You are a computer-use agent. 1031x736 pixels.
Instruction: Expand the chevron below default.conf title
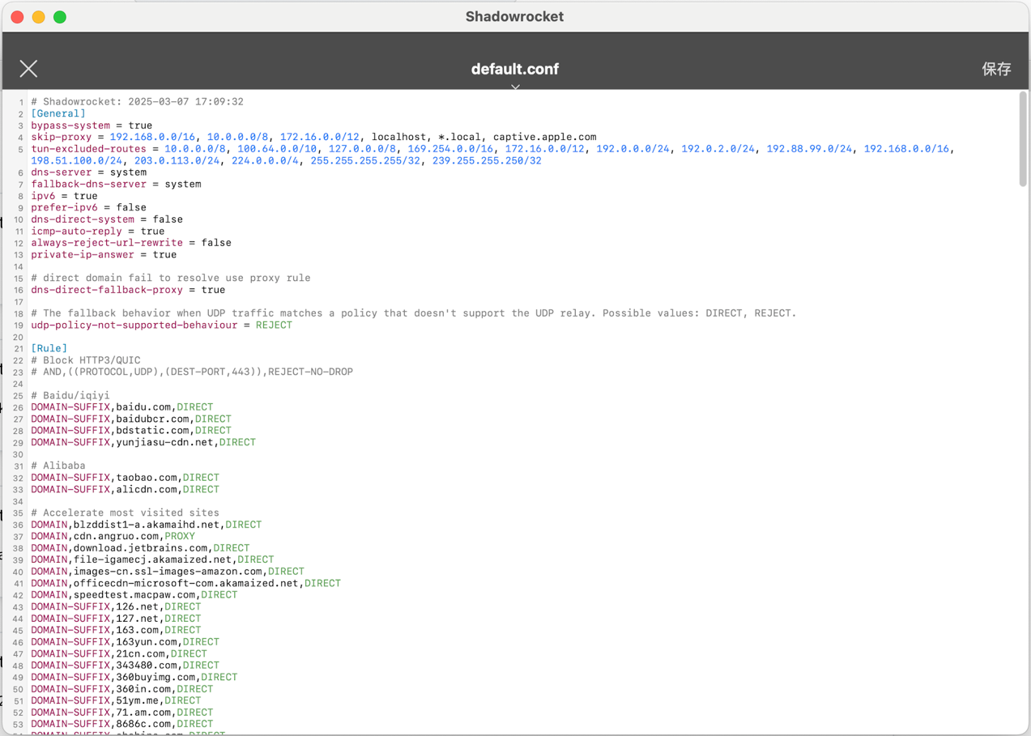tap(515, 87)
